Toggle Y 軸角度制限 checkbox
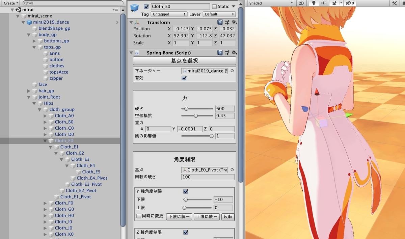This screenshot has height=239, width=405. pos(186,191)
